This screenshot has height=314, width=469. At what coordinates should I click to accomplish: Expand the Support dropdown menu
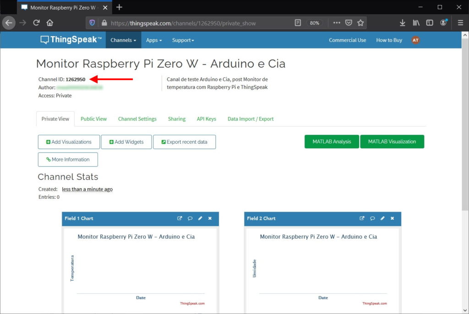[183, 40]
